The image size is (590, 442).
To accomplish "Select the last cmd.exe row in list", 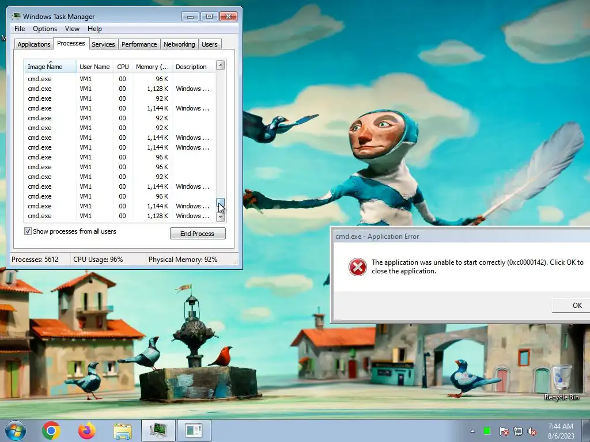I will coord(120,216).
